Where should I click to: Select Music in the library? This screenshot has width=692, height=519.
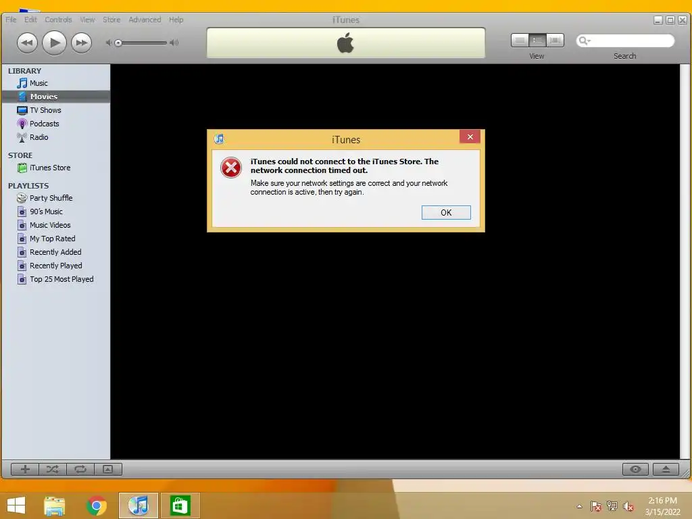56,83
